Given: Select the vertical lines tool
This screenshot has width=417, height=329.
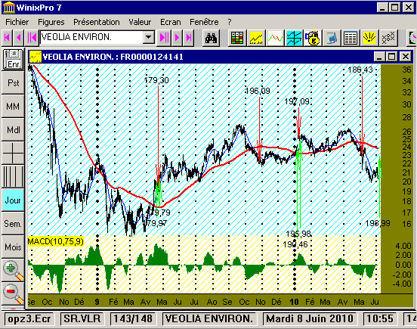Looking at the screenshot, I should [x=13, y=176].
